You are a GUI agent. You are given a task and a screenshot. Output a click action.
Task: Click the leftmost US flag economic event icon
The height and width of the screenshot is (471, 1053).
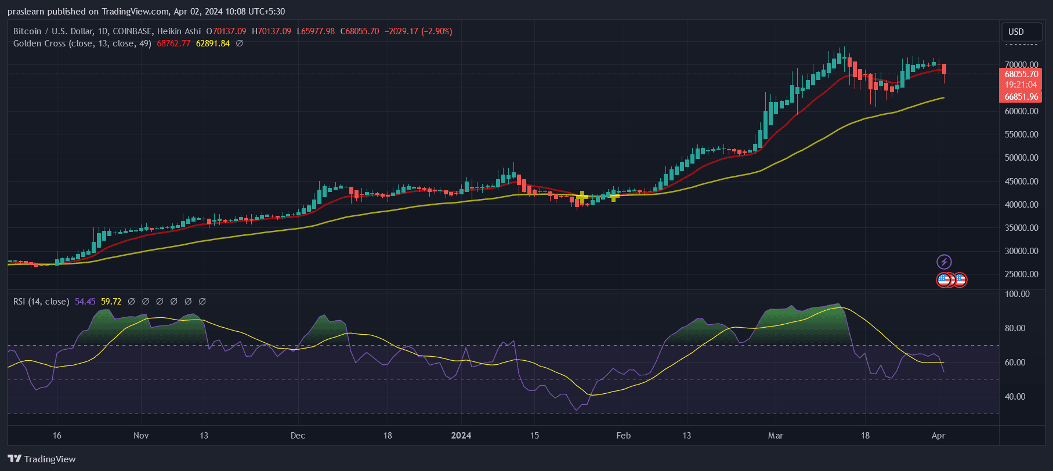[943, 280]
